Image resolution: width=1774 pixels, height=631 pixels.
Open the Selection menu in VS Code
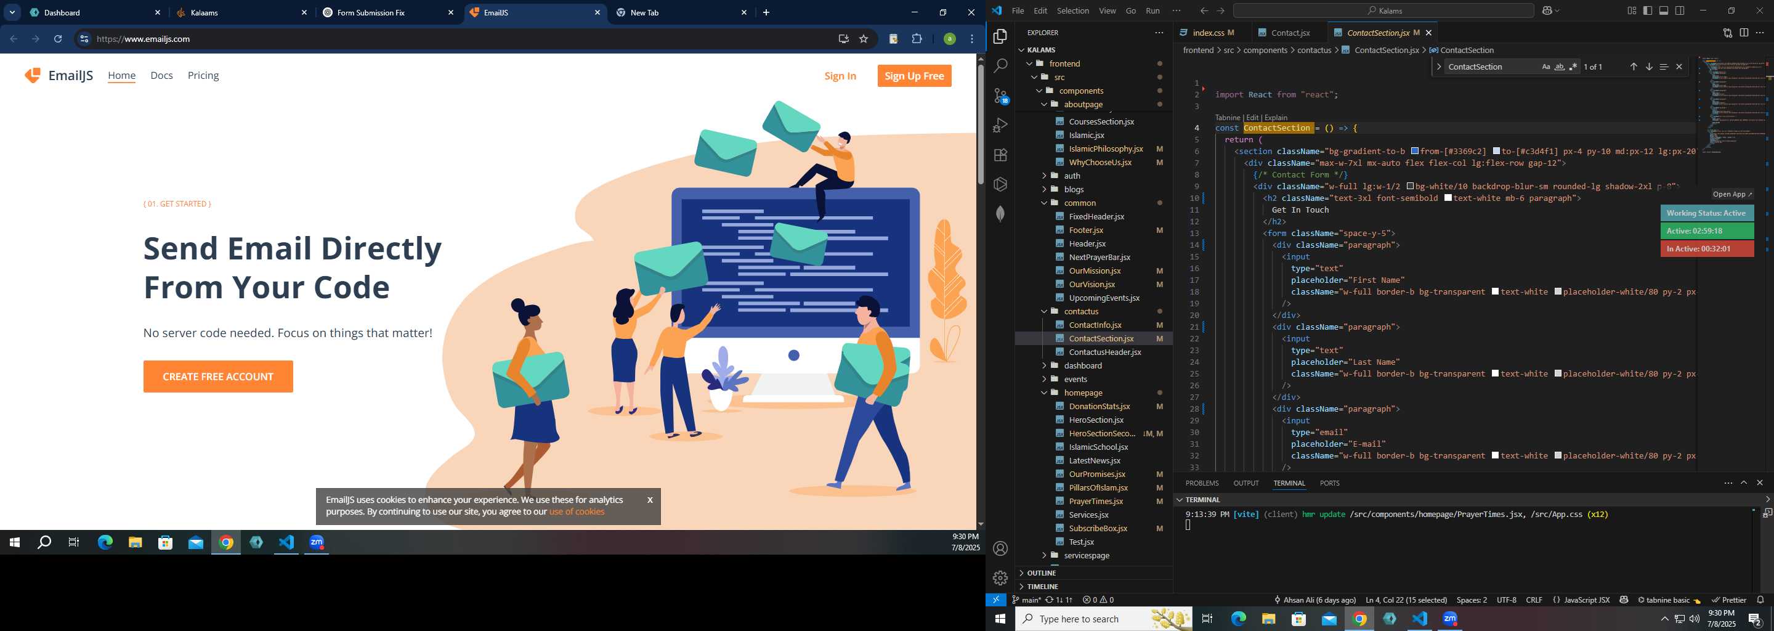(x=1073, y=10)
